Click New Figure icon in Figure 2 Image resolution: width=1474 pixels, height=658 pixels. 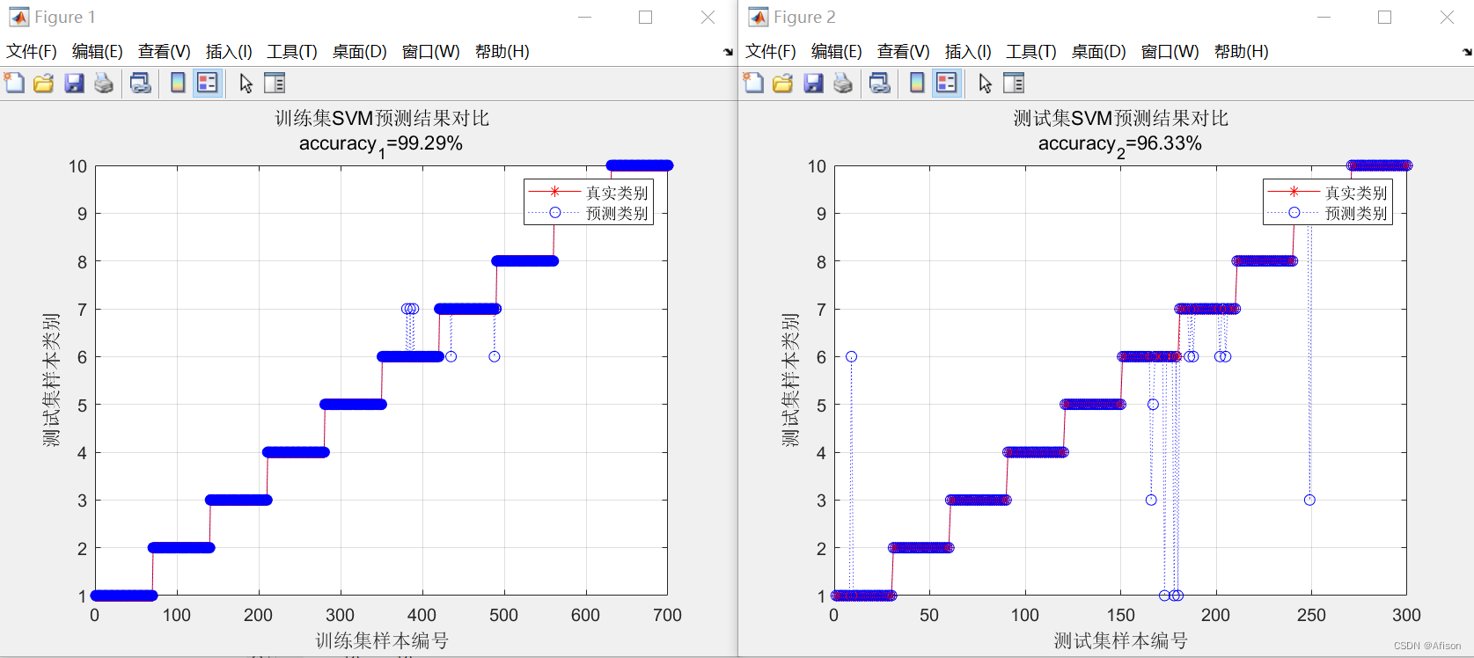pyautogui.click(x=753, y=84)
